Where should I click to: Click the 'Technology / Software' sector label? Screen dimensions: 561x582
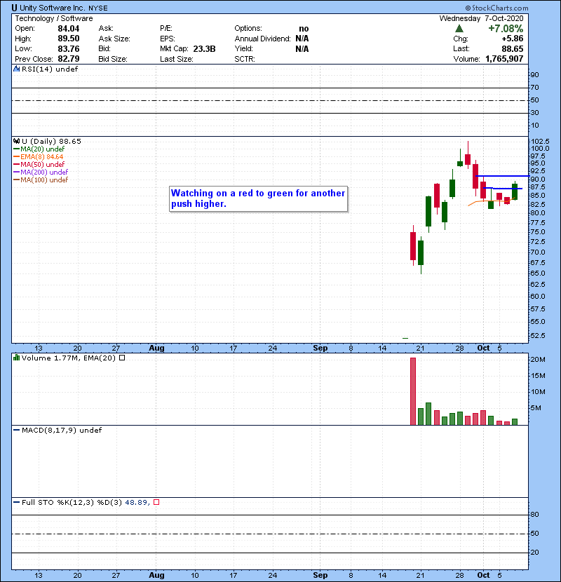54,18
